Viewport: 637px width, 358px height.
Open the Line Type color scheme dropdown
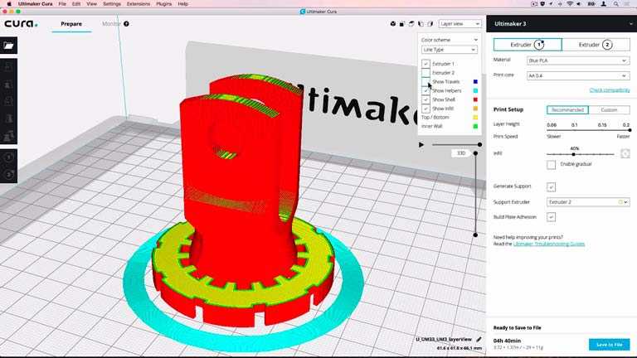[450, 50]
